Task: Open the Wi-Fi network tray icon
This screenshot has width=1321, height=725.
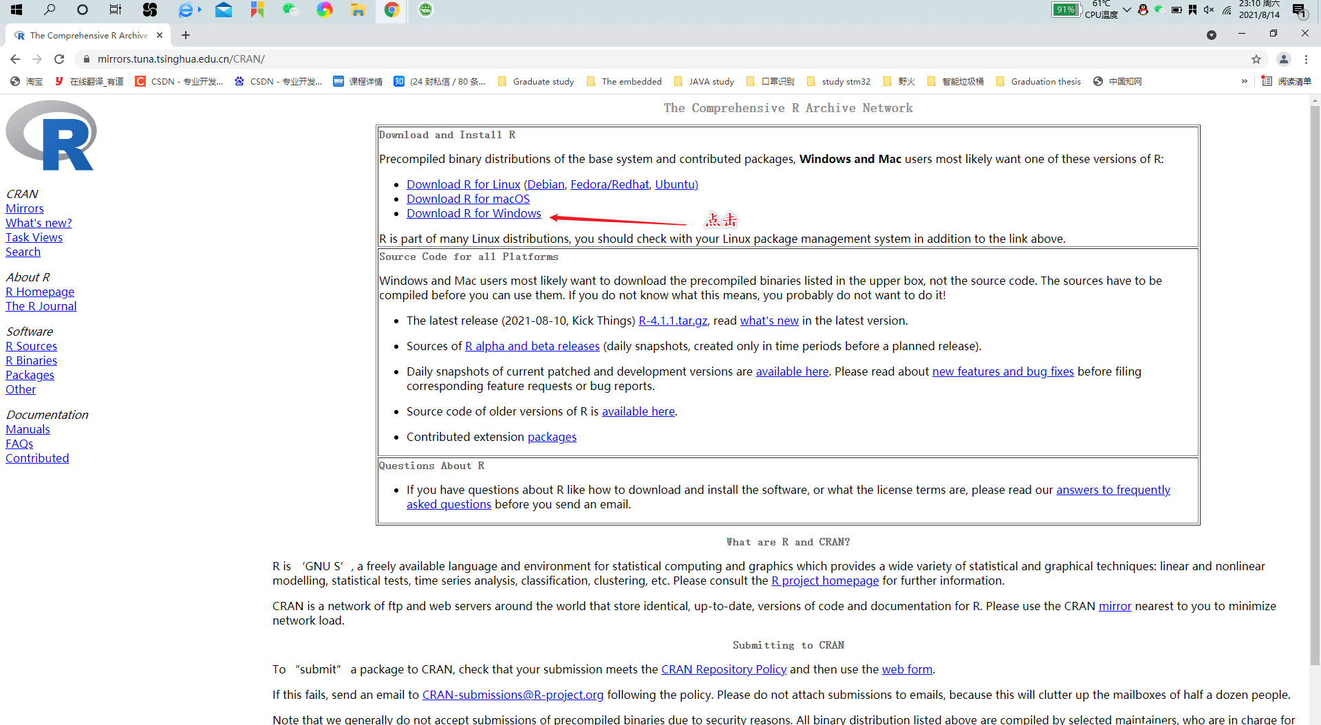Action: coord(1227,10)
